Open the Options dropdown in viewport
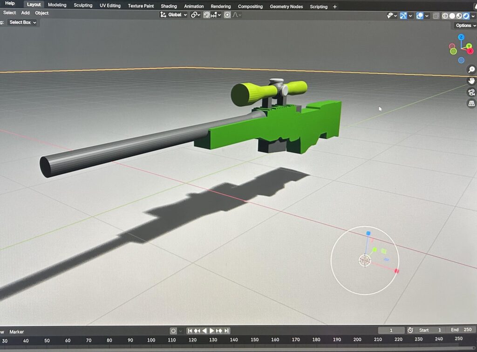Screen dimensions: 477x352 [464, 26]
